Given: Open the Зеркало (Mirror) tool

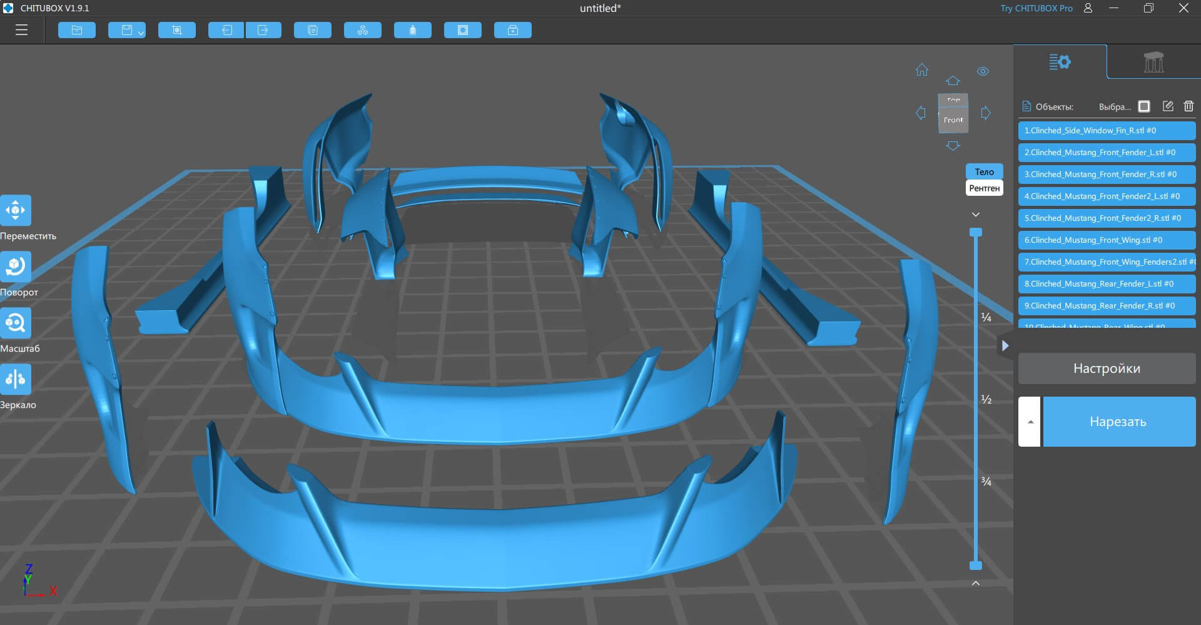Looking at the screenshot, I should 16,379.
